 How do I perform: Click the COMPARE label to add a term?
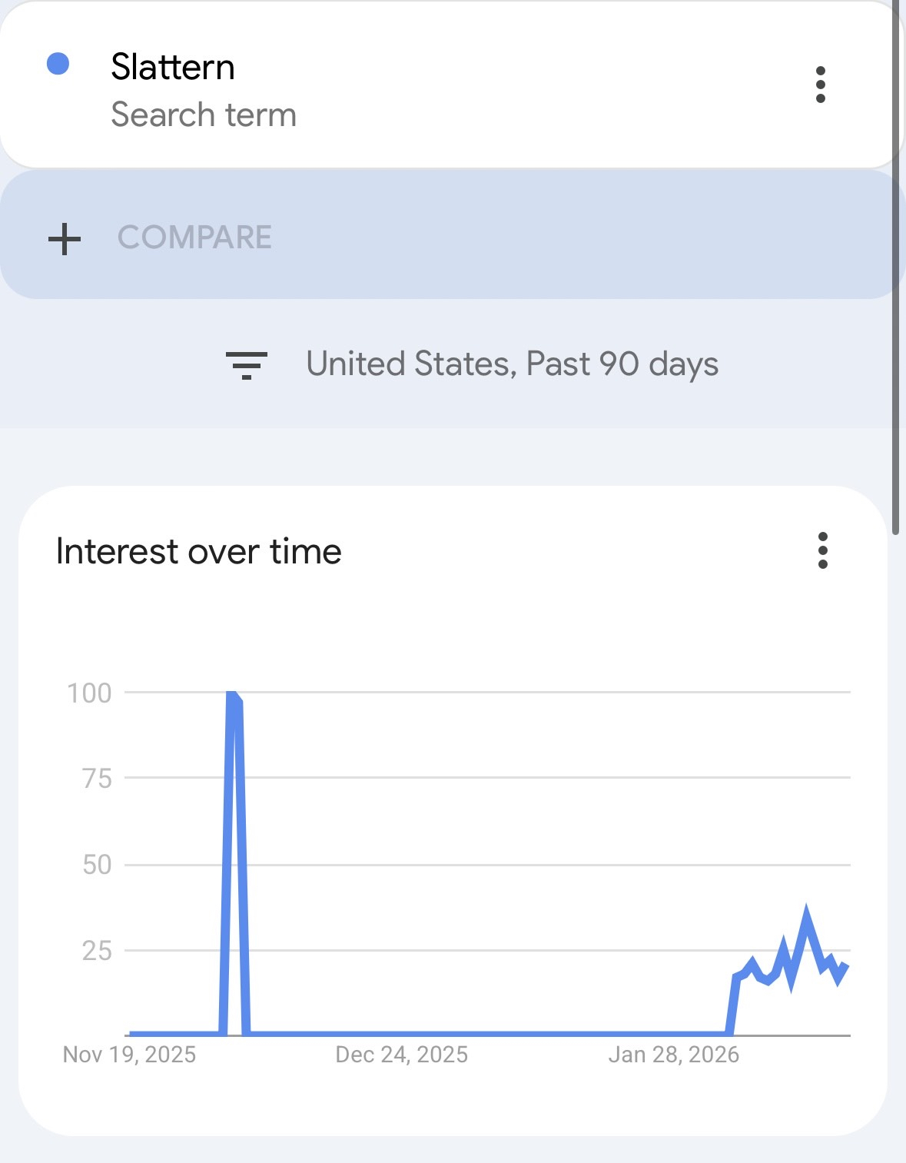[x=194, y=238]
